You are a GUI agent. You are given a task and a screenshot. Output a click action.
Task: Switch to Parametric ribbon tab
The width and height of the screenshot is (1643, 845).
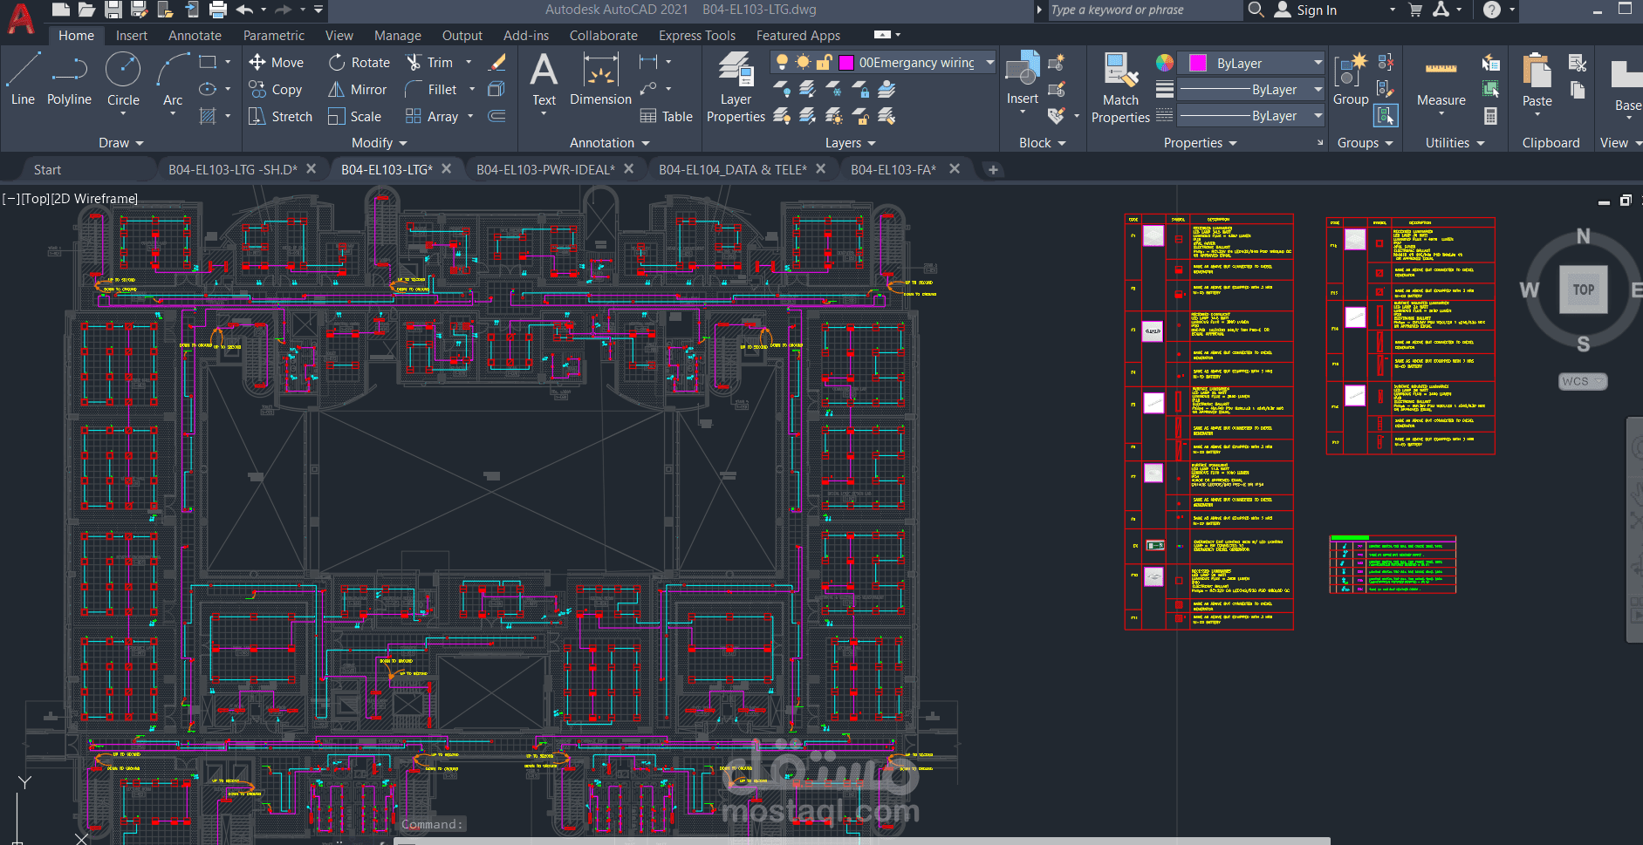[x=274, y=36]
